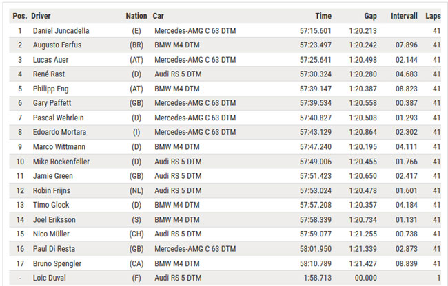Click the Time column header
The width and height of the screenshot is (448, 286).
click(323, 16)
